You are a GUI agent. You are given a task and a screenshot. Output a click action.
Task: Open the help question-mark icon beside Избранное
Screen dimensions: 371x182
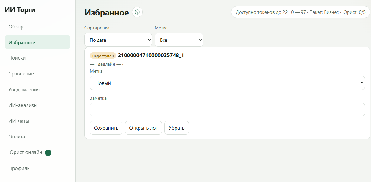click(x=137, y=12)
